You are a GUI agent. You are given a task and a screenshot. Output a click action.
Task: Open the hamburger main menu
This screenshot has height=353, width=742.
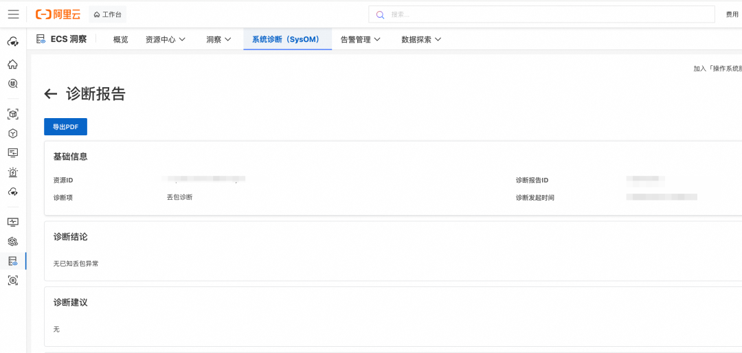(x=14, y=14)
